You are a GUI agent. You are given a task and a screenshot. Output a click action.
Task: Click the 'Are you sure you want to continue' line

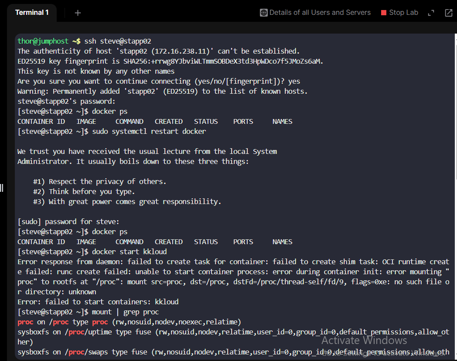click(159, 81)
